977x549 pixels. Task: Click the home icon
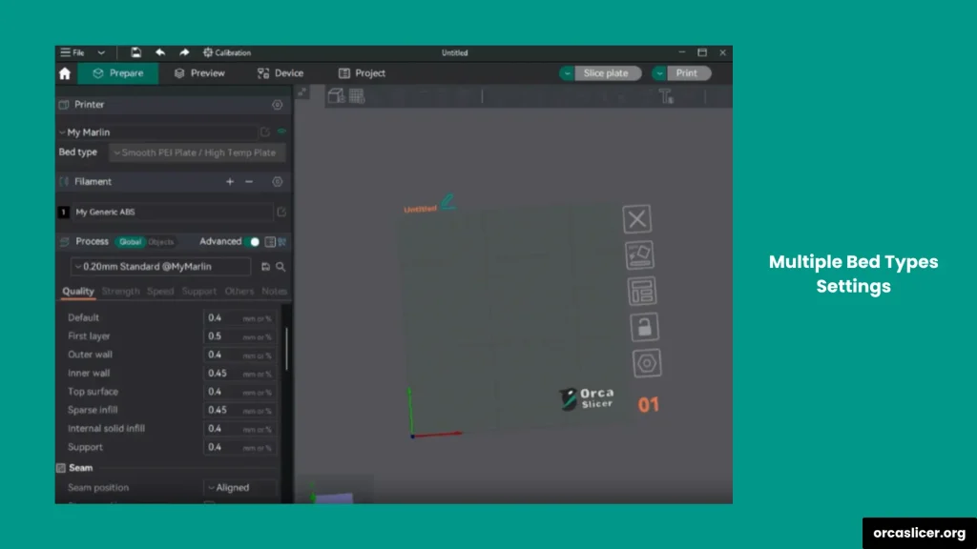pyautogui.click(x=65, y=73)
